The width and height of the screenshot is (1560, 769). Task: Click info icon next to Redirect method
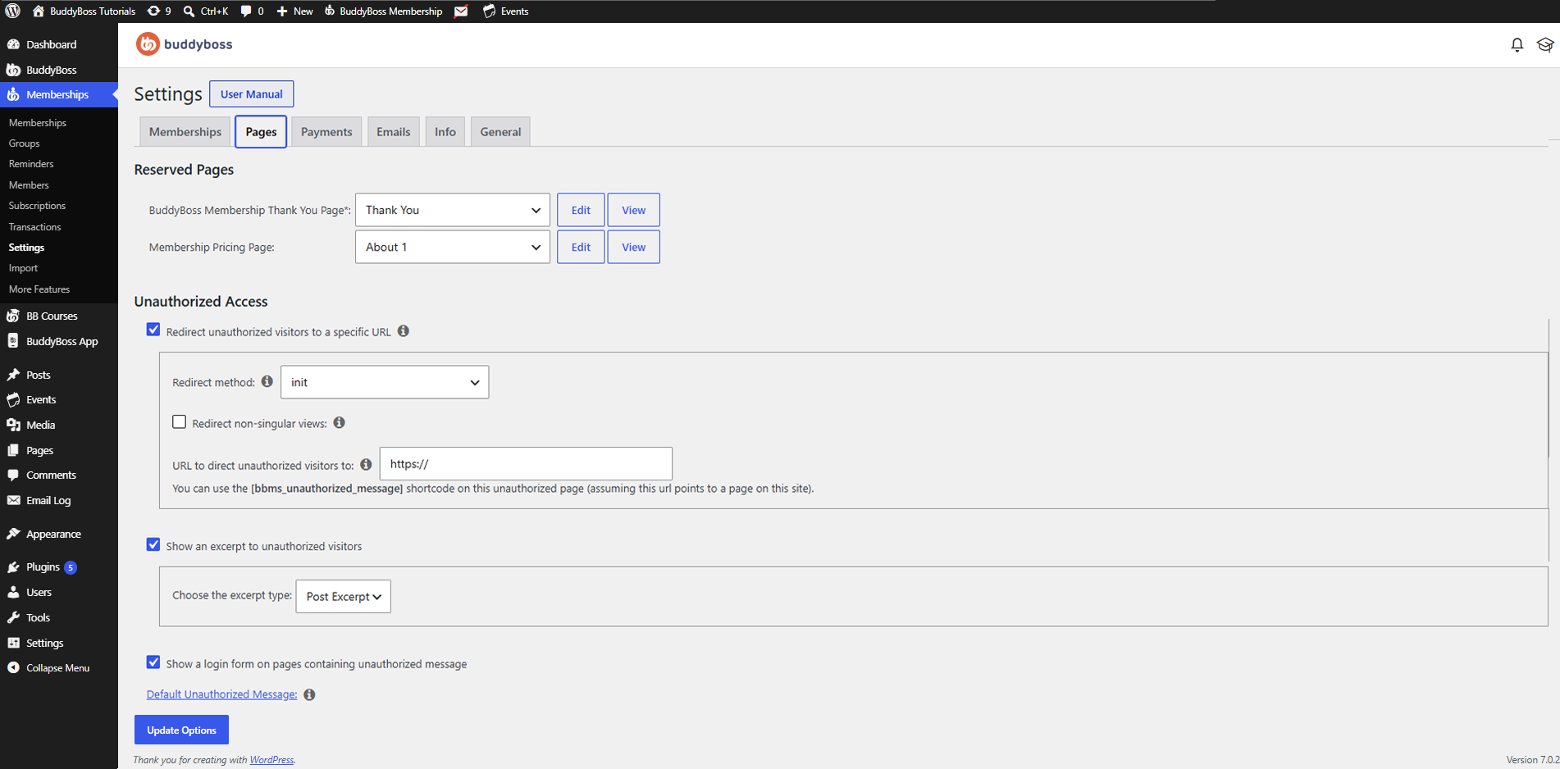[267, 381]
